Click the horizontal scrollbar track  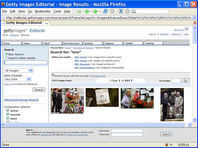click(95, 125)
